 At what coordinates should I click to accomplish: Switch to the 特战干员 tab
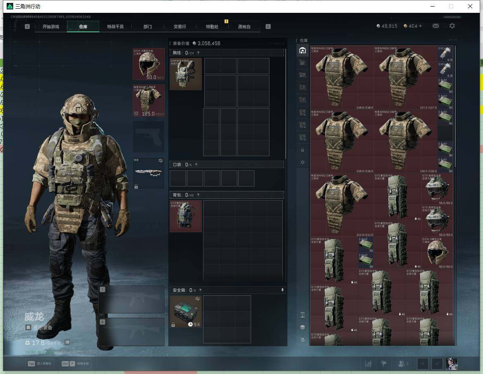(115, 27)
